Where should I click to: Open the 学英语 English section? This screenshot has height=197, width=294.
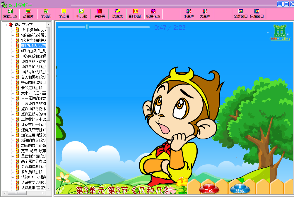click(x=64, y=14)
